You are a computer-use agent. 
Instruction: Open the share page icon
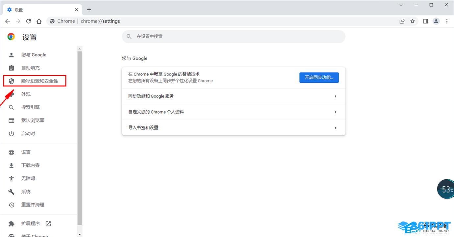coord(402,21)
